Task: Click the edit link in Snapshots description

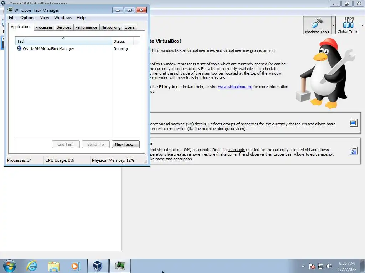Action: click(x=313, y=154)
